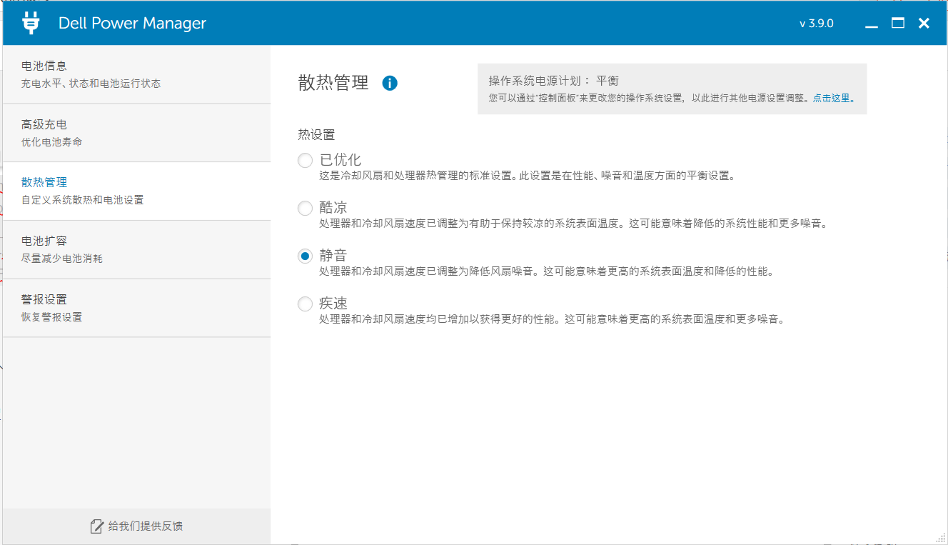Click the 疾速 description text
The width and height of the screenshot is (948, 545).
click(552, 320)
